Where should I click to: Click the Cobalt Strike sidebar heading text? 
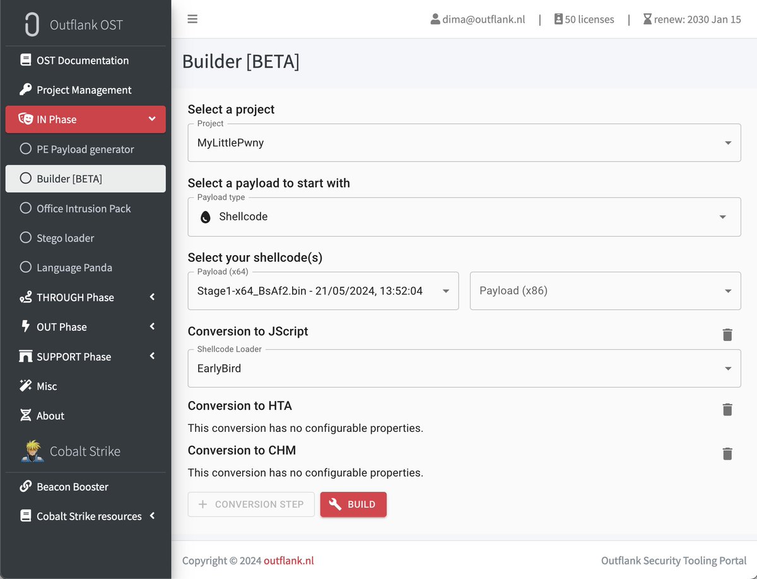point(85,451)
